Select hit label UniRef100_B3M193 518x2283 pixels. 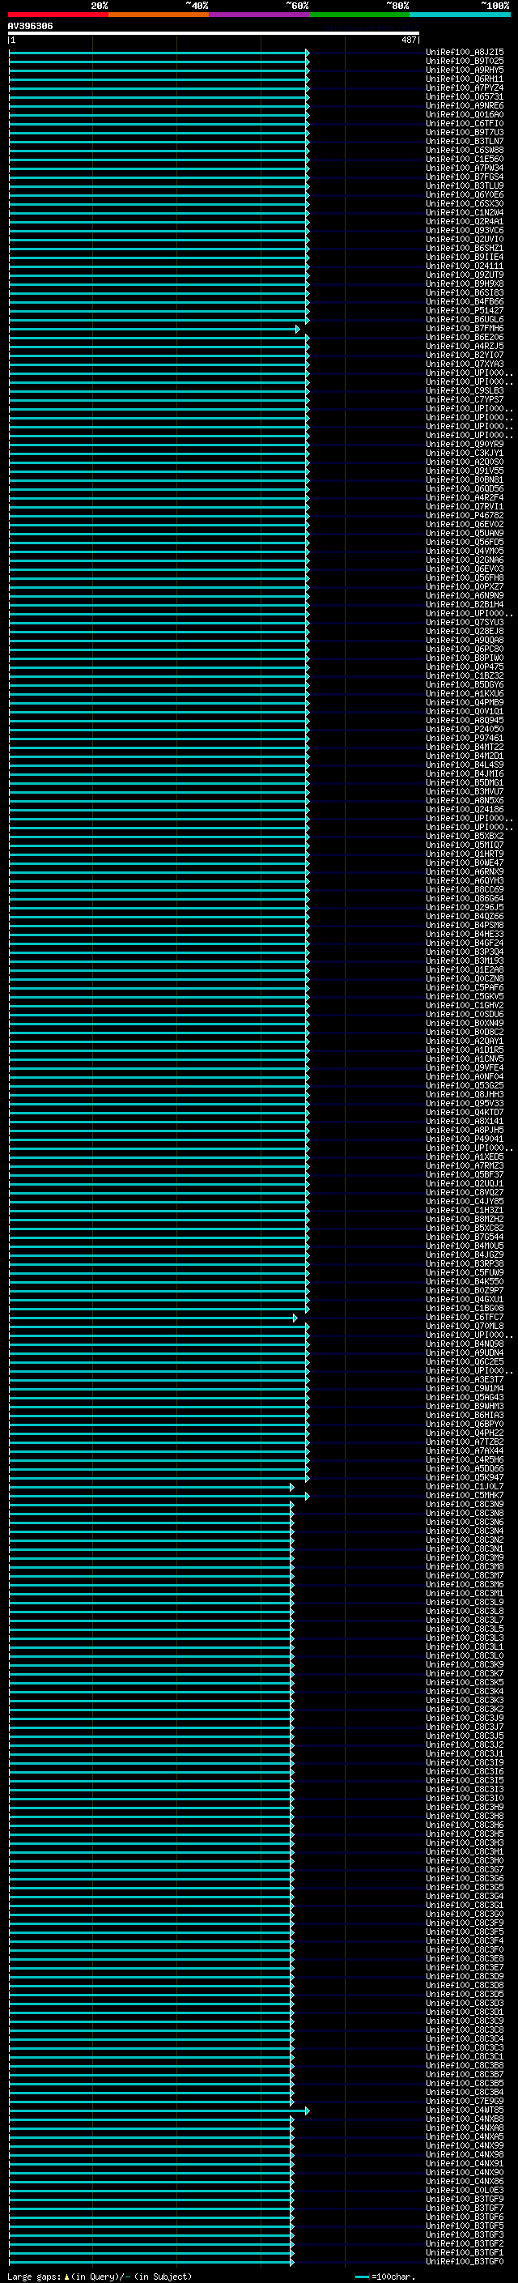(465, 960)
